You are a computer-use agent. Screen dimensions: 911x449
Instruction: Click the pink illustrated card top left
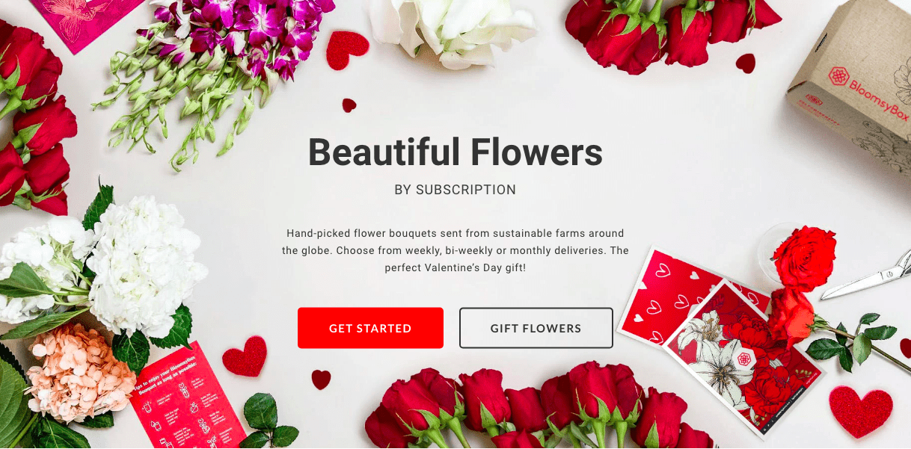[90, 22]
